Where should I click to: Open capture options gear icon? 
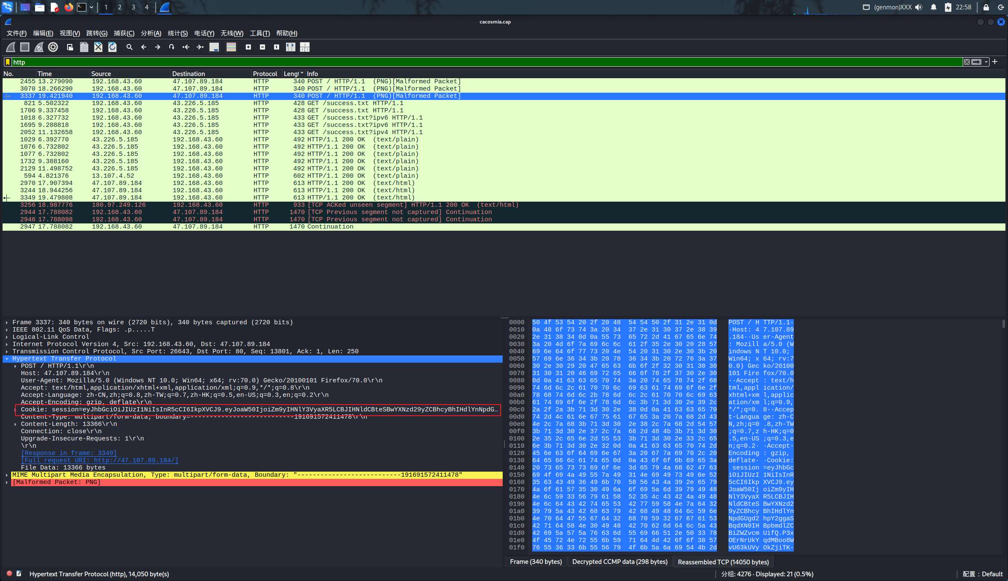(53, 47)
